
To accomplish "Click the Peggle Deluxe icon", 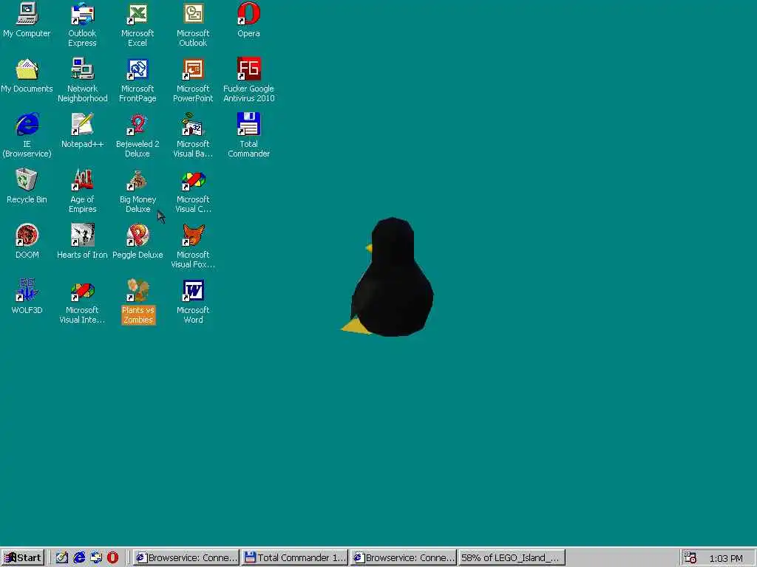I will pyautogui.click(x=138, y=236).
